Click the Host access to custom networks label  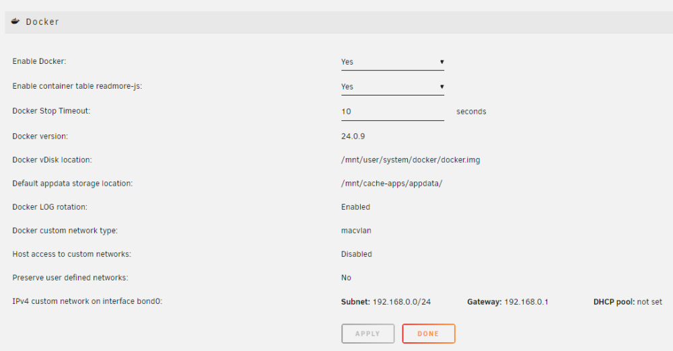tap(72, 254)
